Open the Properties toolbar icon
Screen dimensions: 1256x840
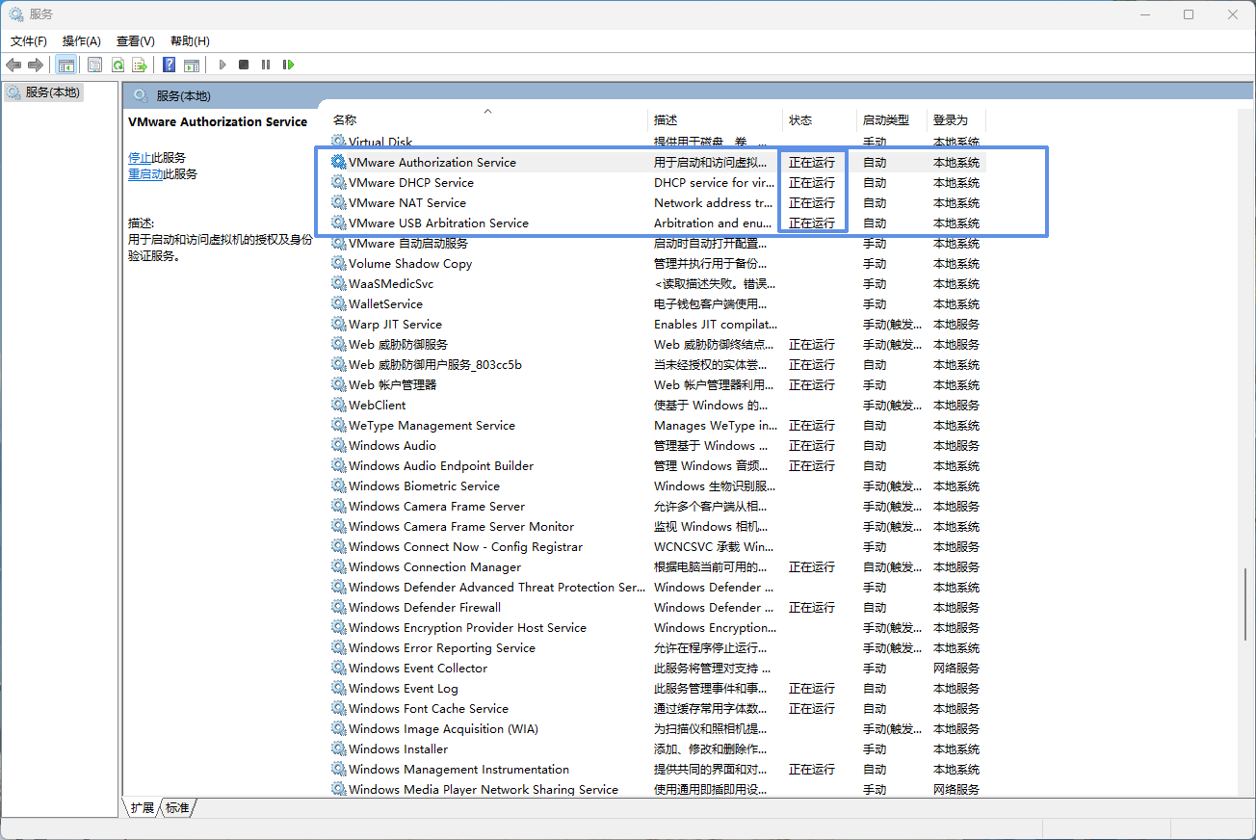click(x=94, y=65)
